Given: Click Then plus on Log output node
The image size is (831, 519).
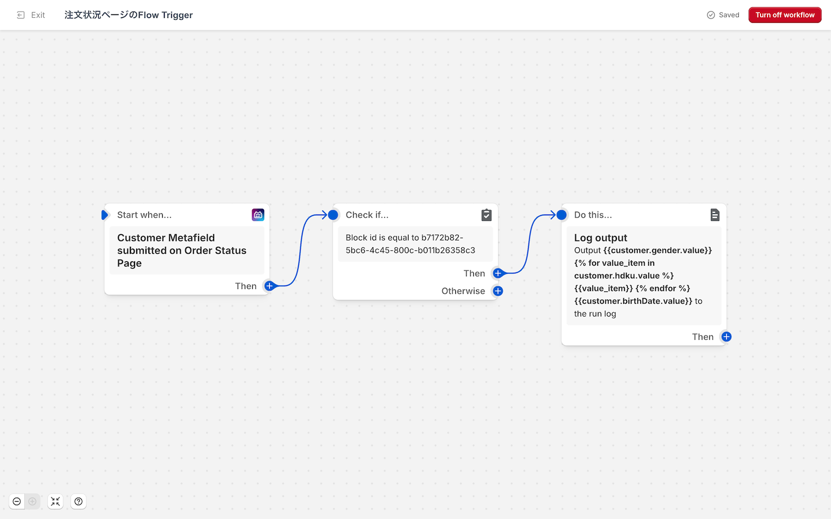Looking at the screenshot, I should tap(727, 337).
